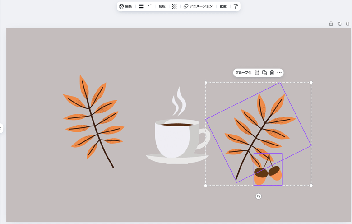Select the acorns illustration
Image resolution: width=352 pixels, height=224 pixels.
268,169
